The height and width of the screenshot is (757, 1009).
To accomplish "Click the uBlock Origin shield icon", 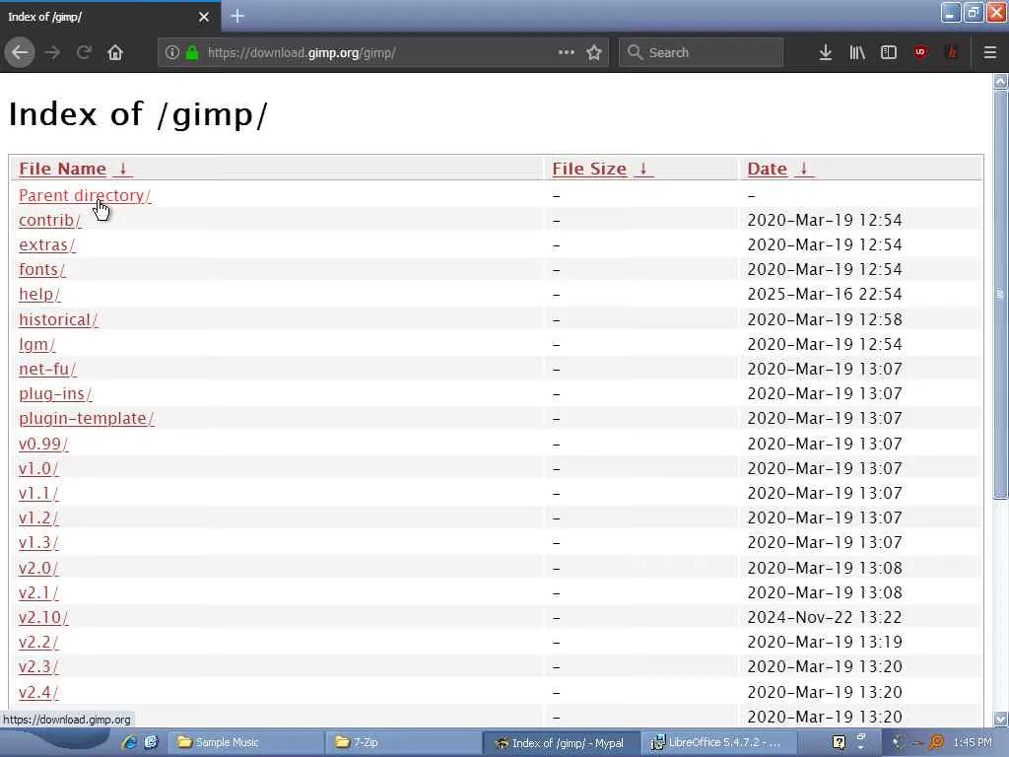I will click(920, 53).
